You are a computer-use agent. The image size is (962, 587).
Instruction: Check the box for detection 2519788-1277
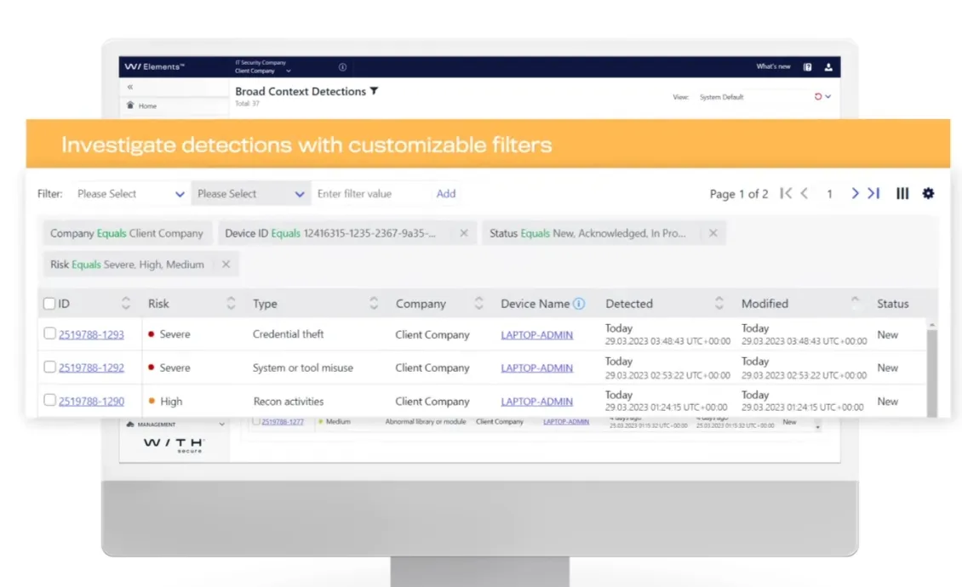coord(256,421)
